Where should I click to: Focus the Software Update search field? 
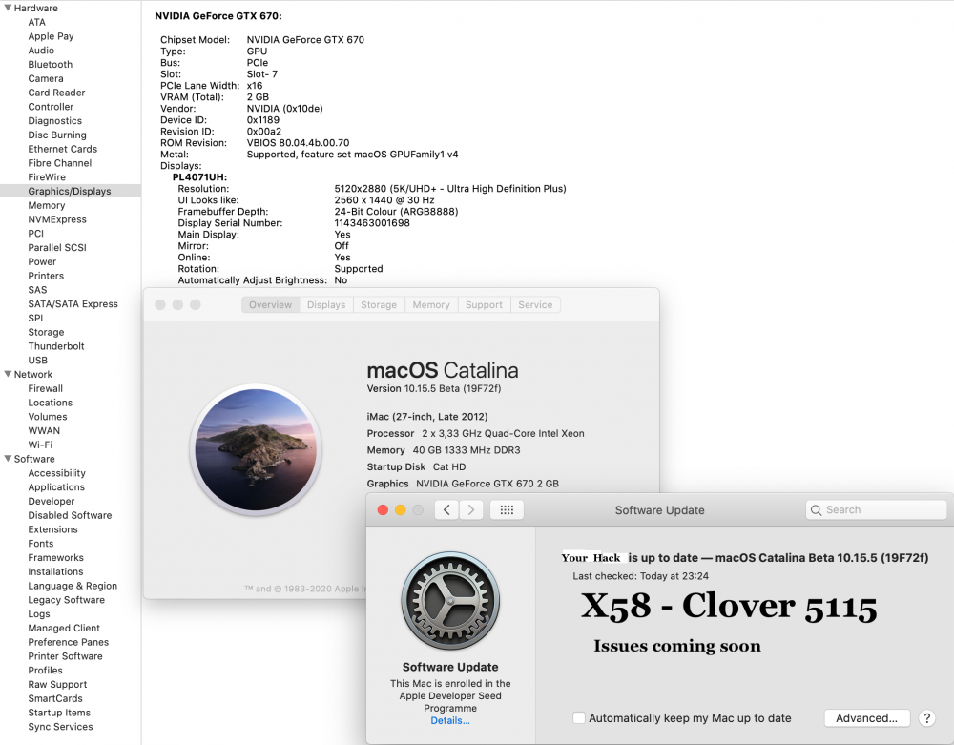click(876, 510)
